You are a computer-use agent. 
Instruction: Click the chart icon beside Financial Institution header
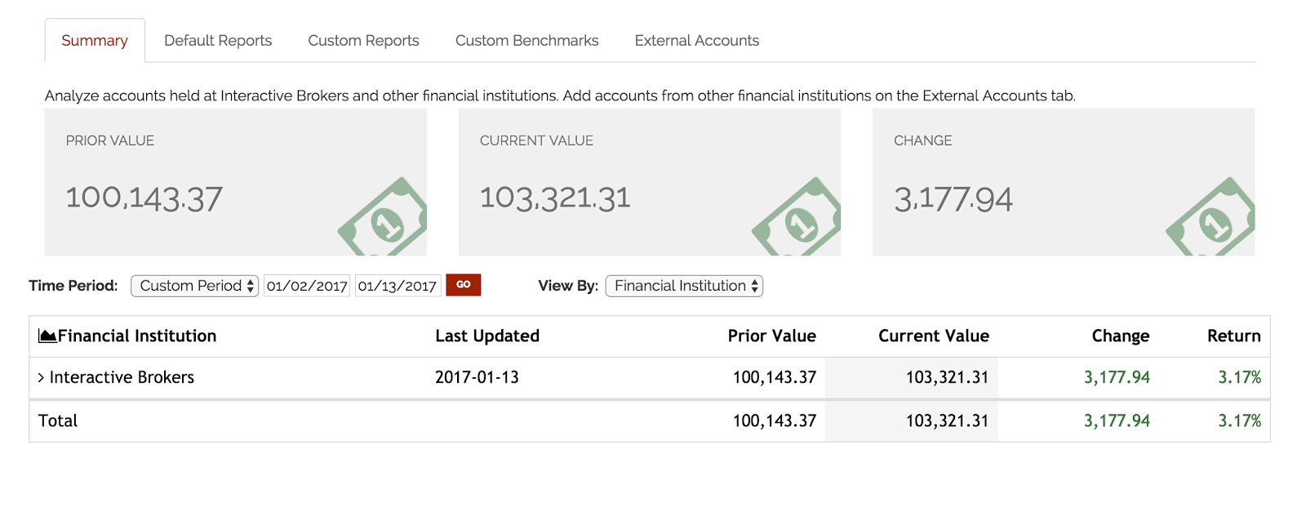point(47,336)
